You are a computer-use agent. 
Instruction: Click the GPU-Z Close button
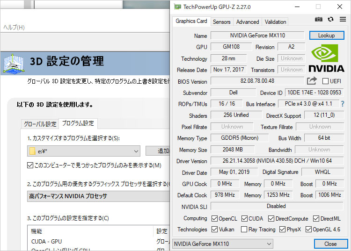330,244
